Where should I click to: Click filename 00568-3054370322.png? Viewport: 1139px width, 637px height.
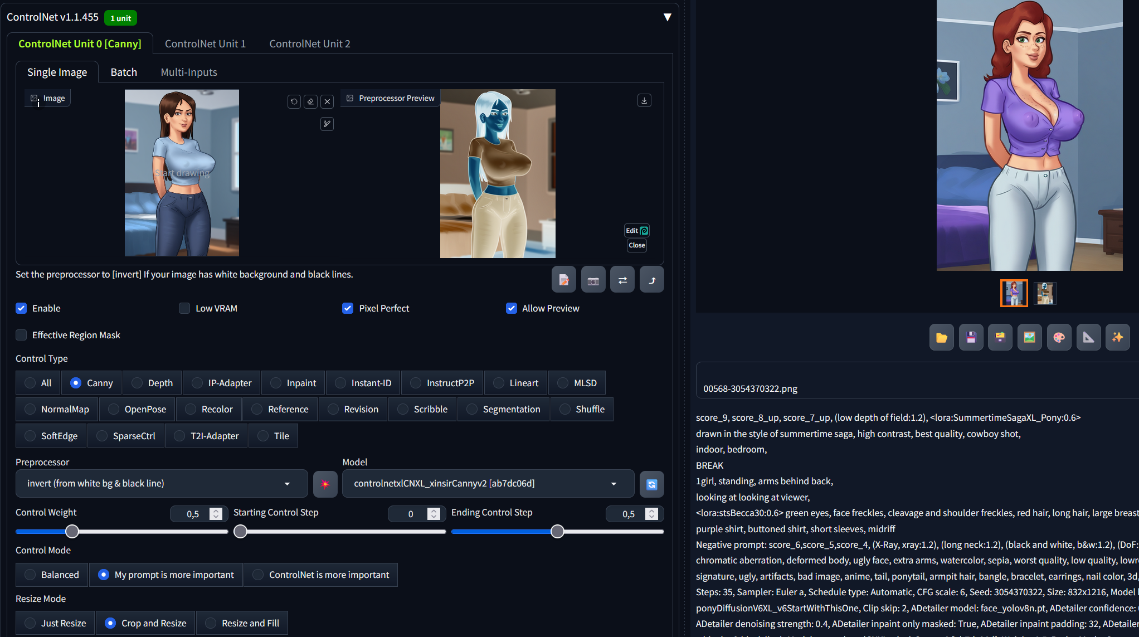click(750, 388)
